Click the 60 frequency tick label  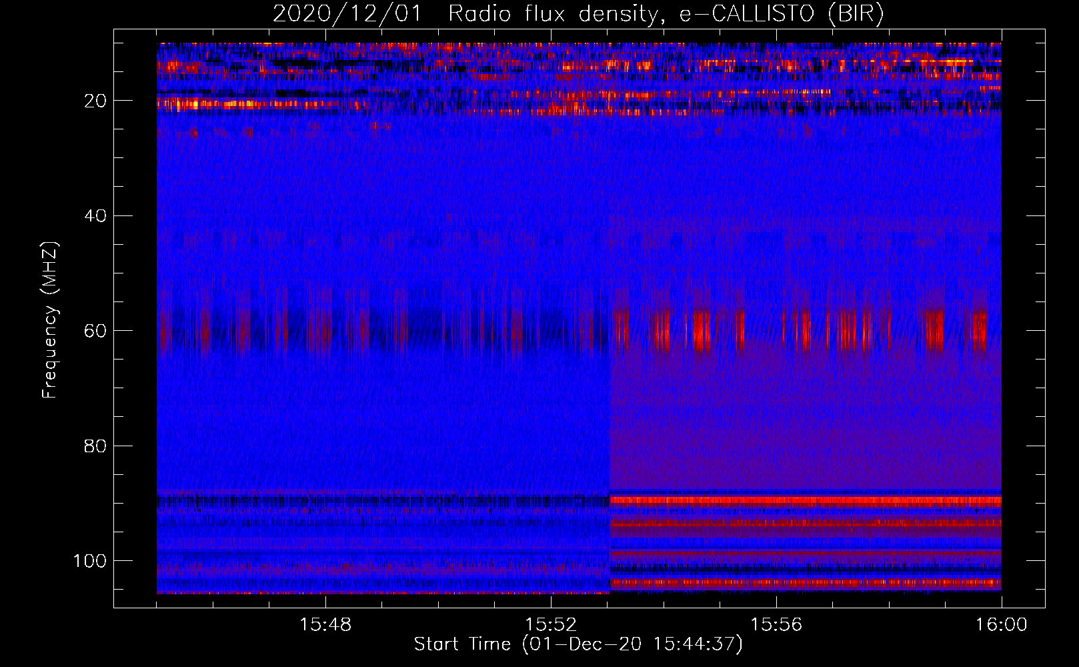click(x=95, y=331)
